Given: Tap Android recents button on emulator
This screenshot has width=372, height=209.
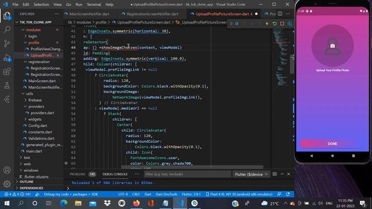Looking at the screenshot, I should click(353, 156).
